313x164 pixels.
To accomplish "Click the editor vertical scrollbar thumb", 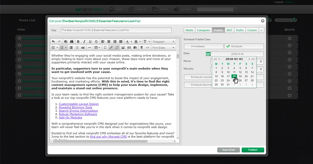I will click(x=178, y=56).
